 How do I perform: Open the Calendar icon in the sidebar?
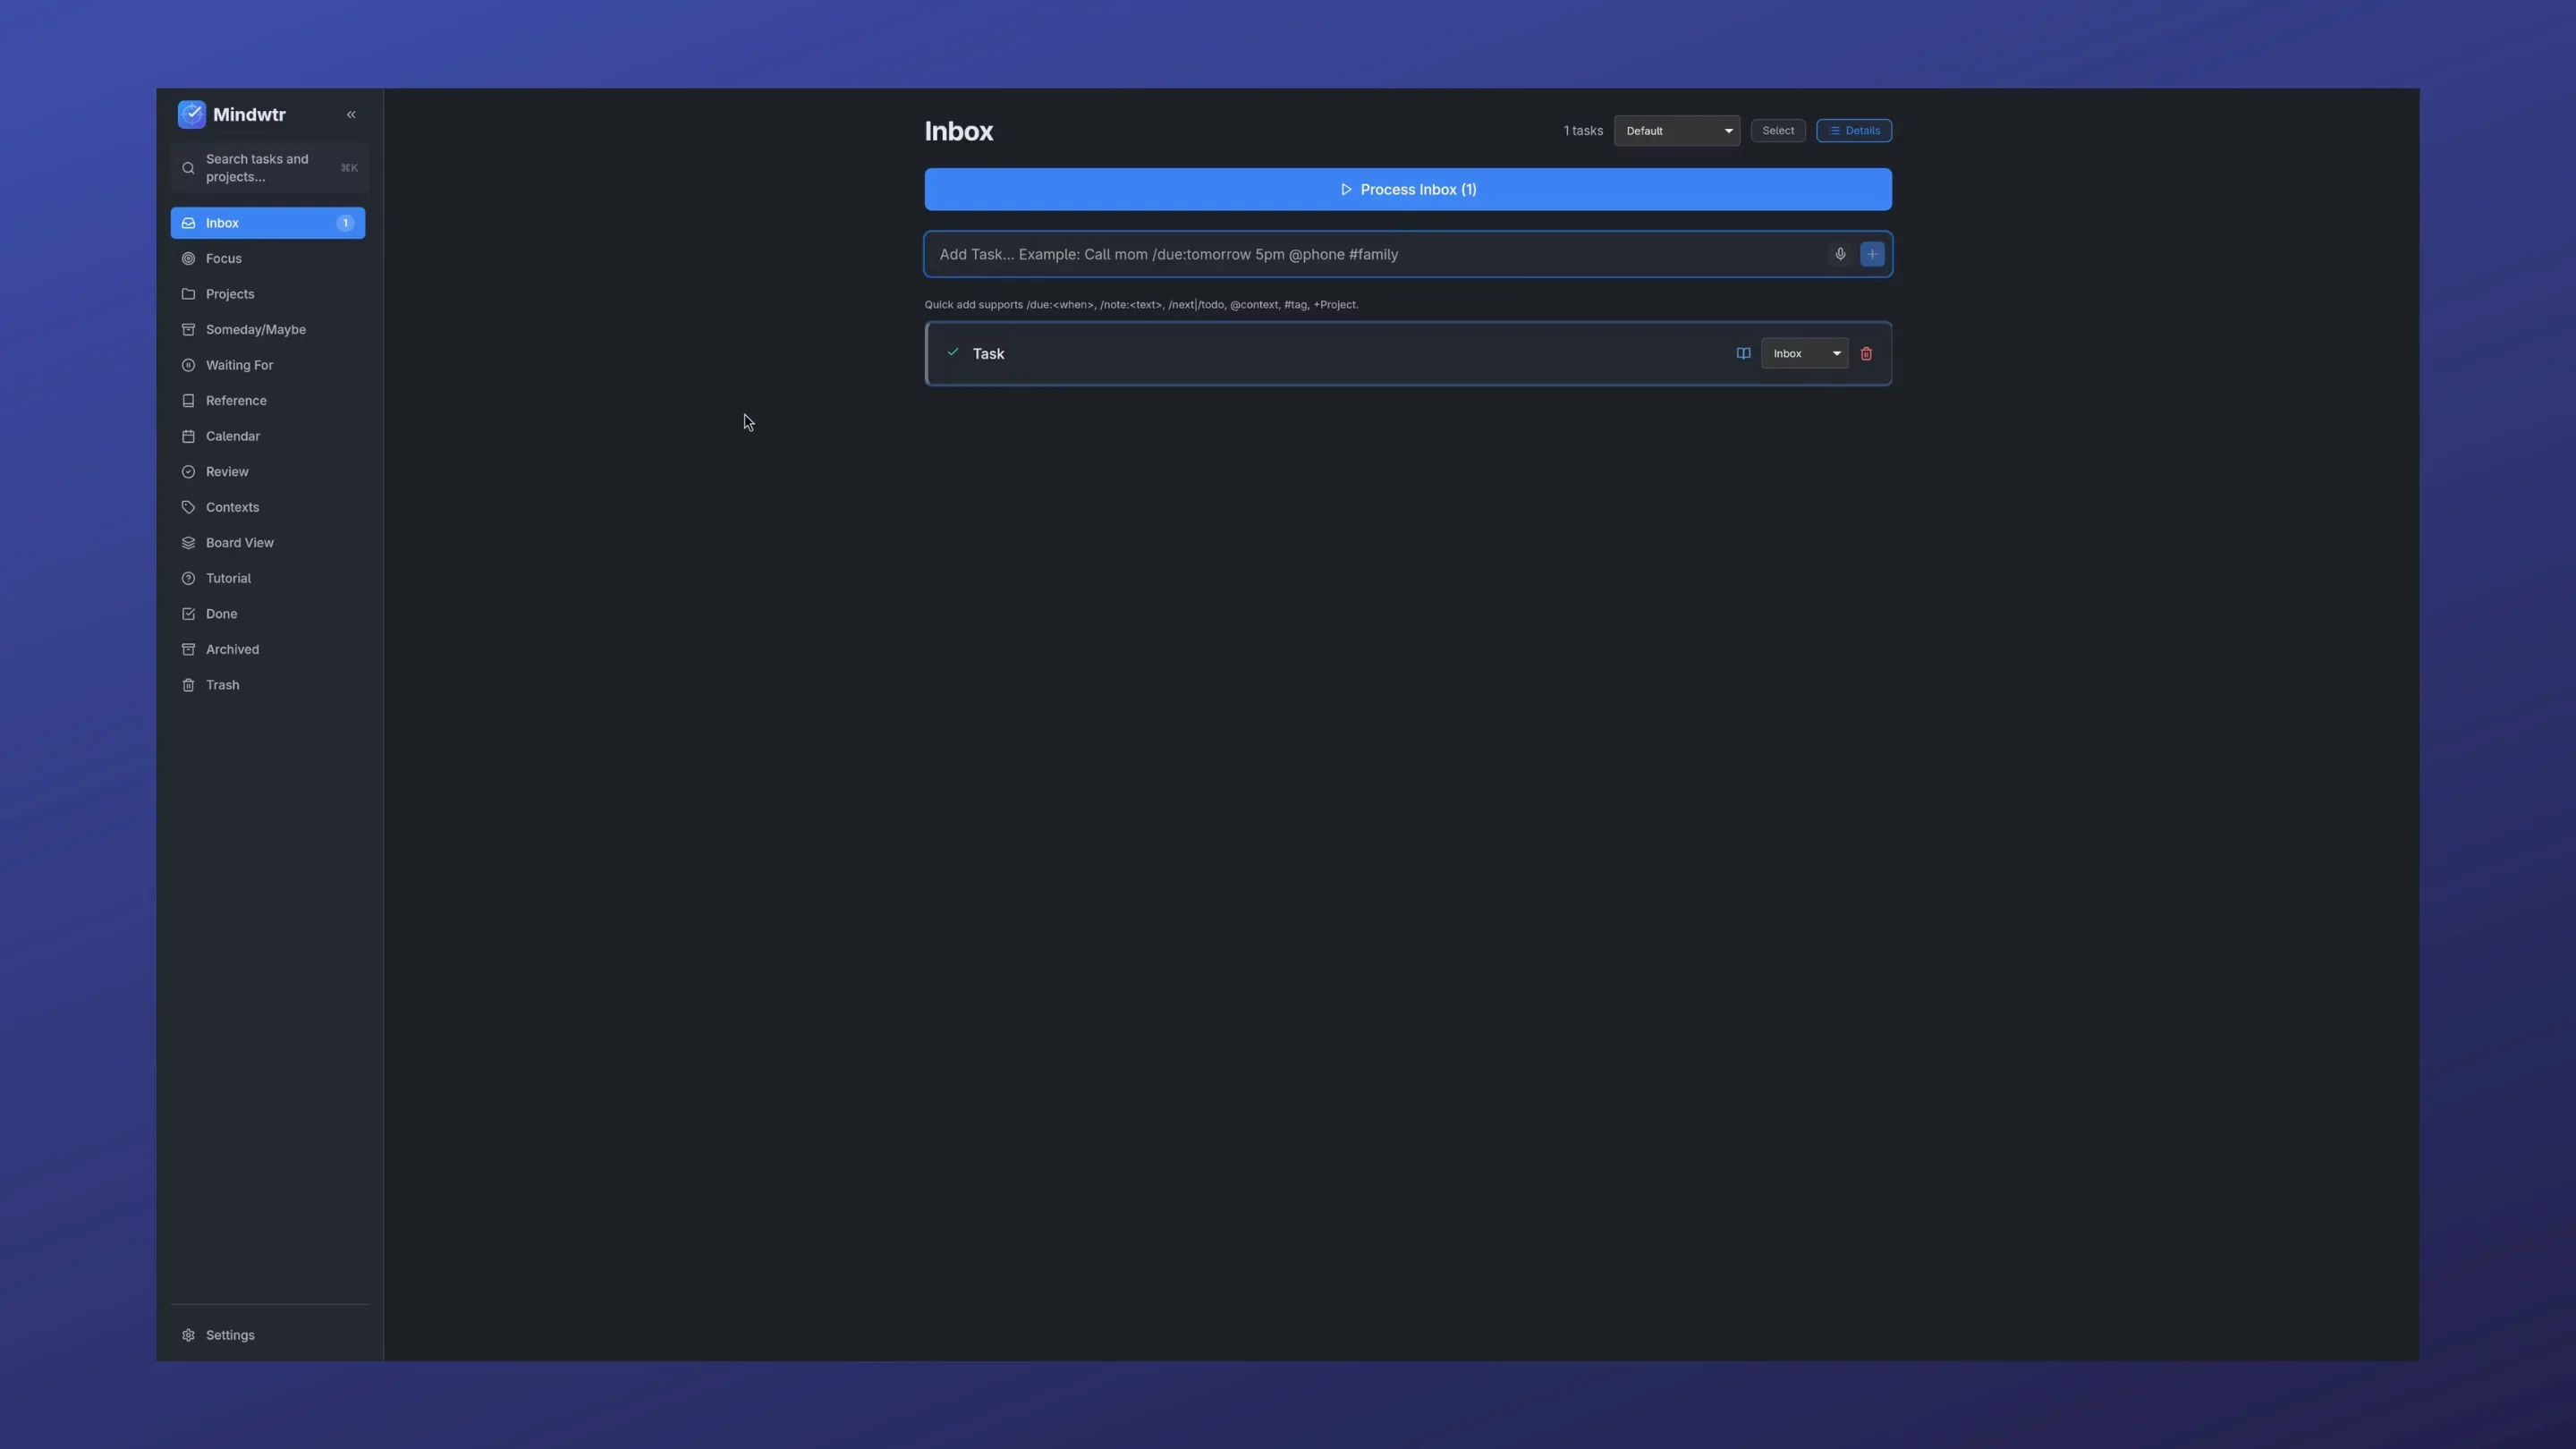coord(189,436)
